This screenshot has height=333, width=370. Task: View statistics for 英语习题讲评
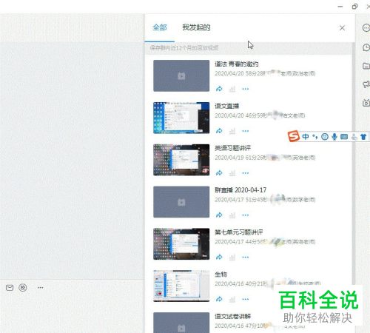(232, 173)
